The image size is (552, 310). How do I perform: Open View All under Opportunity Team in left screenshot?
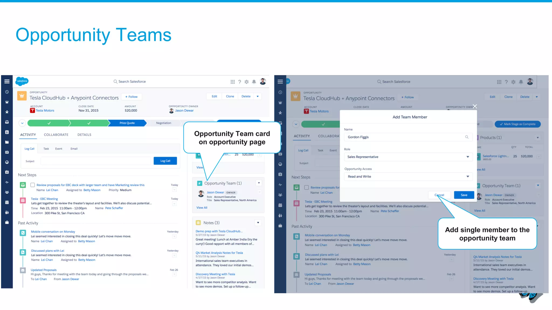(x=202, y=208)
